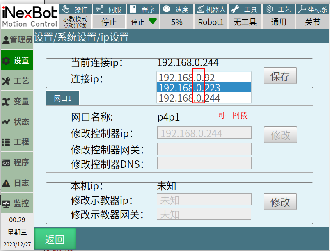The height and width of the screenshot is (251, 330).
Task: Click the 保存 button
Action: click(x=280, y=76)
